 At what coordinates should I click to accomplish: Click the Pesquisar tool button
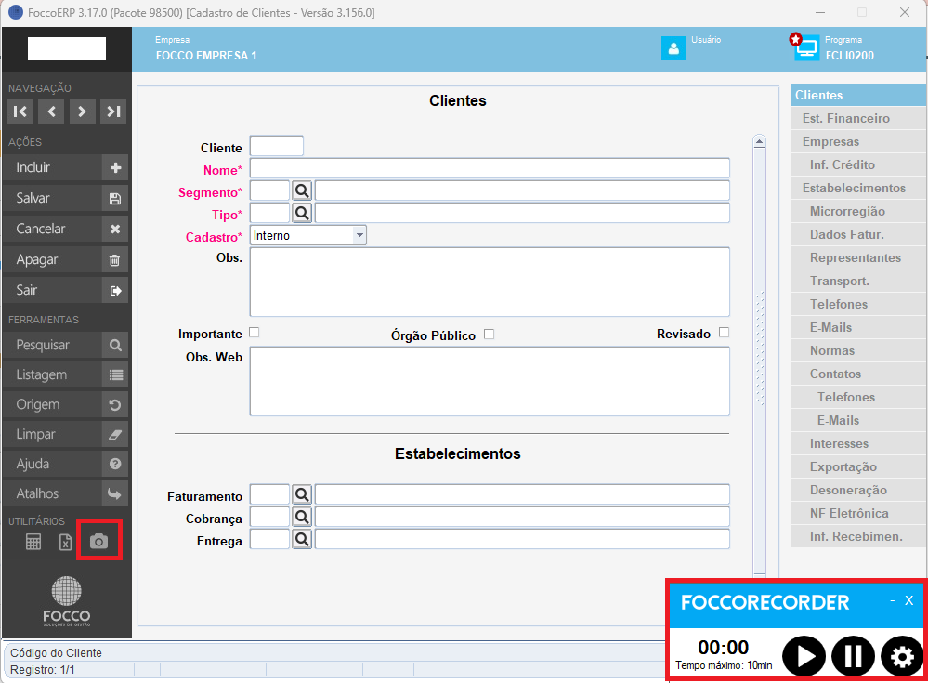pyautogui.click(x=66, y=345)
